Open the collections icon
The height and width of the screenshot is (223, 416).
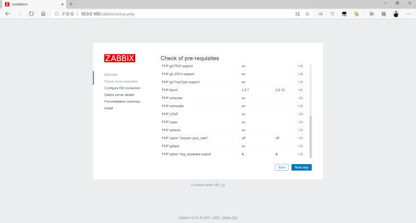pos(383,14)
